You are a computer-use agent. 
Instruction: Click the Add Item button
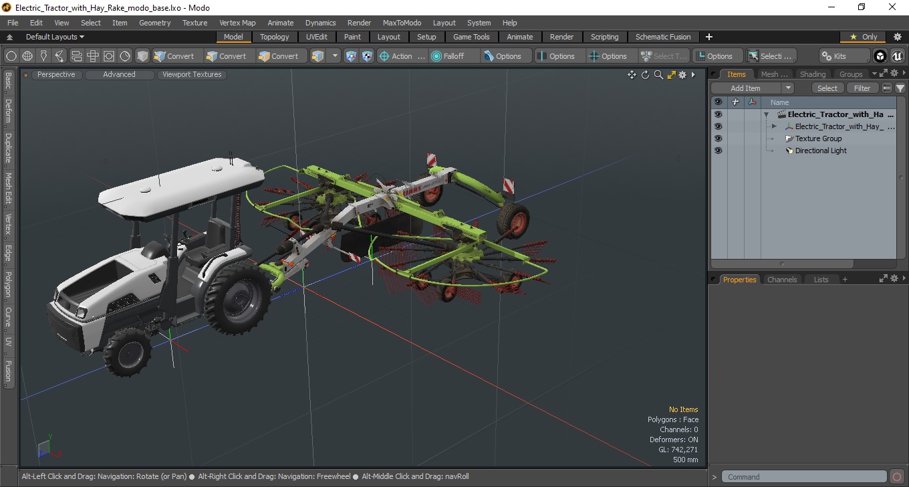click(746, 88)
